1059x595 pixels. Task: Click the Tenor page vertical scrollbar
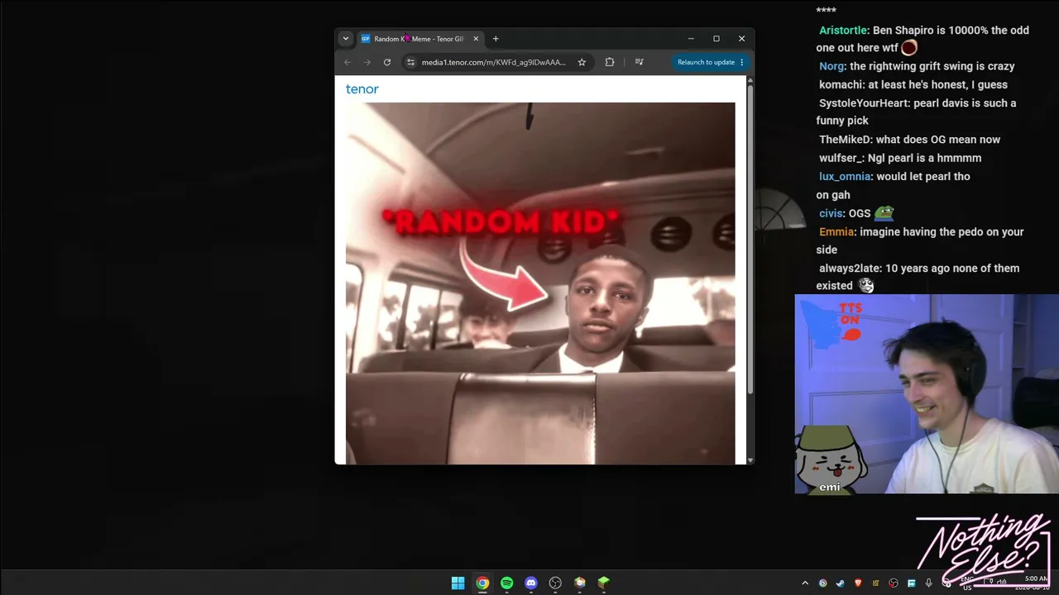pyautogui.click(x=750, y=240)
